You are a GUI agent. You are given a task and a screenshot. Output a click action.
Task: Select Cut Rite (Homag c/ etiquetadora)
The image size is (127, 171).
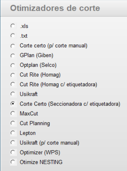tap(13, 84)
